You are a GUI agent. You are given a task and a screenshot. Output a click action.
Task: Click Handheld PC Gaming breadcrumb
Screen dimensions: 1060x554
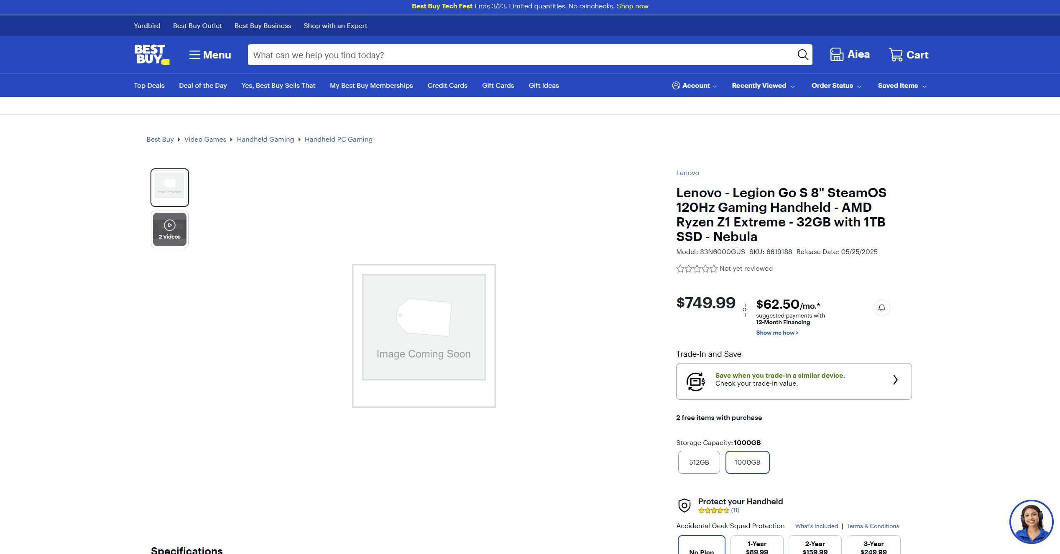click(338, 140)
